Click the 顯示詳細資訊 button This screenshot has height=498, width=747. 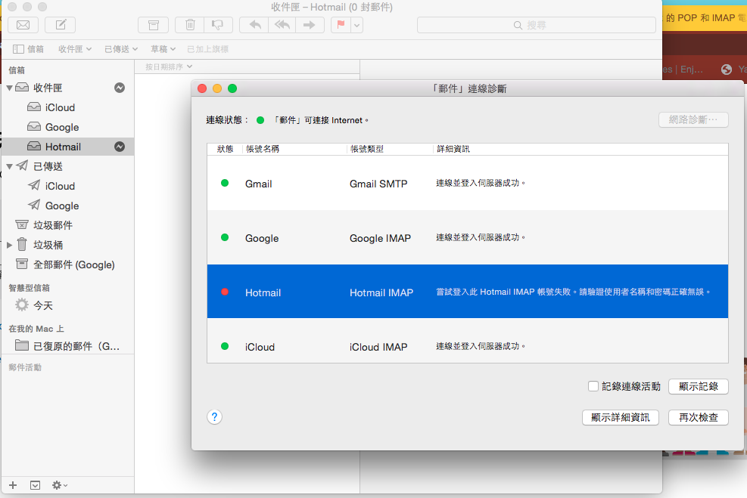tap(621, 417)
